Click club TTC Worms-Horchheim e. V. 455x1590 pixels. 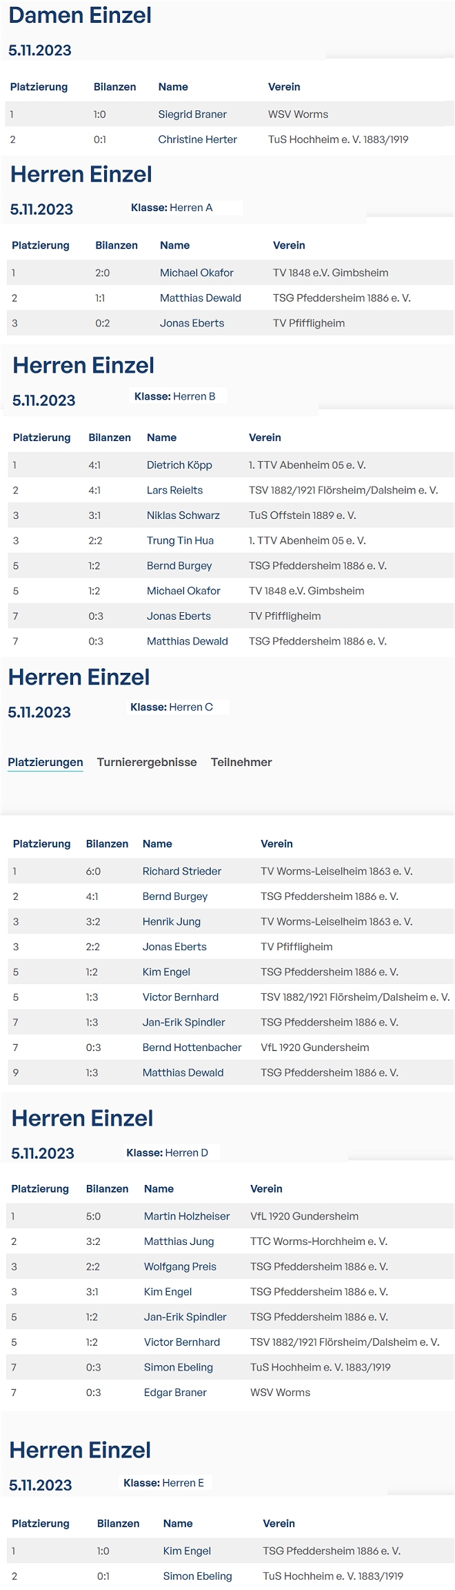(318, 1241)
